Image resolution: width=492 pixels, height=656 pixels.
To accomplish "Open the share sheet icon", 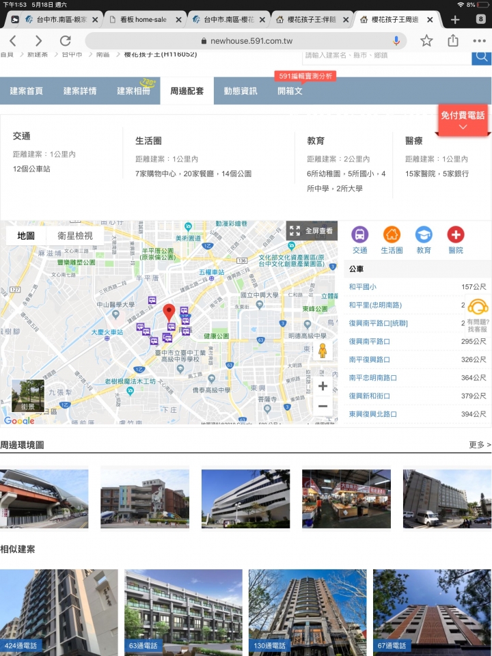I will pyautogui.click(x=453, y=40).
